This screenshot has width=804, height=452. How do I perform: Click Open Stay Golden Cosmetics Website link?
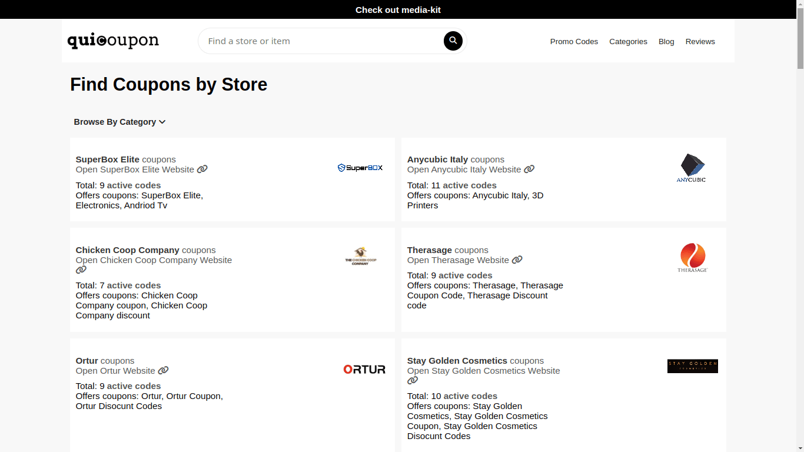[484, 371]
